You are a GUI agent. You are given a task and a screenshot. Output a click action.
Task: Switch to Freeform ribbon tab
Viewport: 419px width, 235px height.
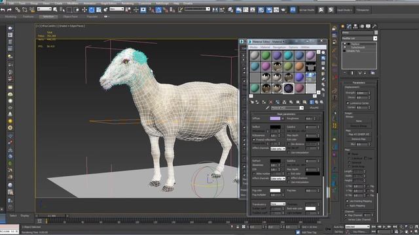(28, 16)
